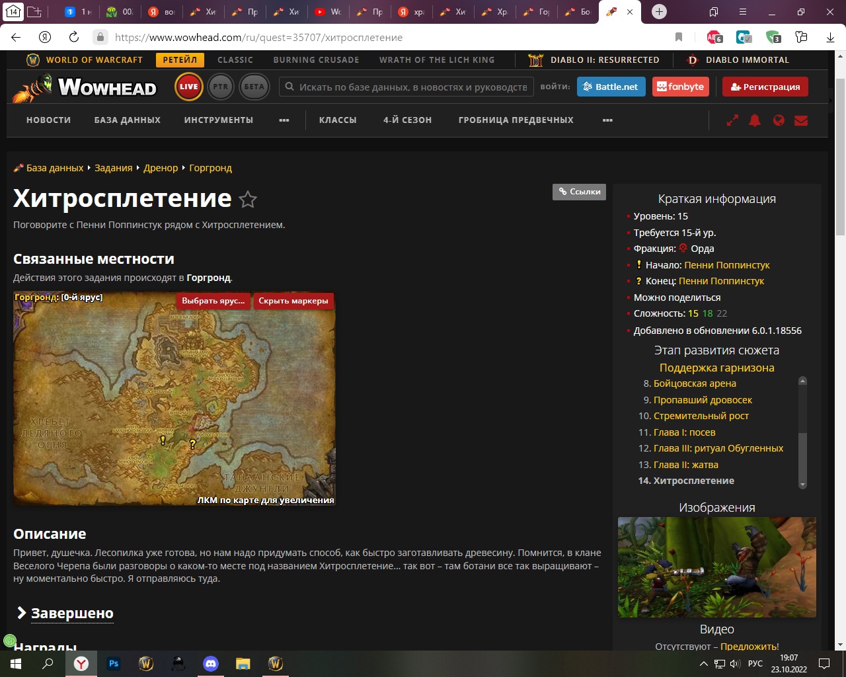Click the Регистрация button
Screen dimensions: 846x677
point(765,87)
